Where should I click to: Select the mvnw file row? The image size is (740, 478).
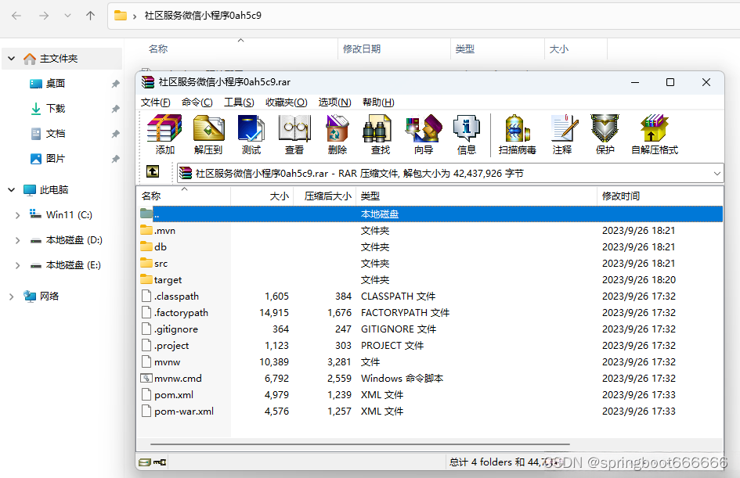pos(429,362)
